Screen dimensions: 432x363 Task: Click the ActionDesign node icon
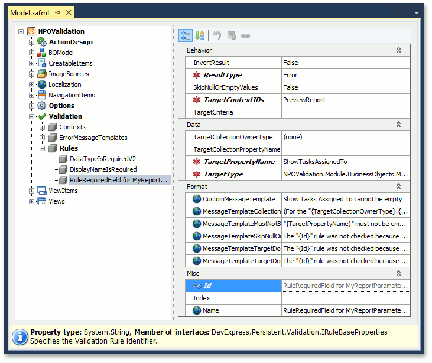42,42
